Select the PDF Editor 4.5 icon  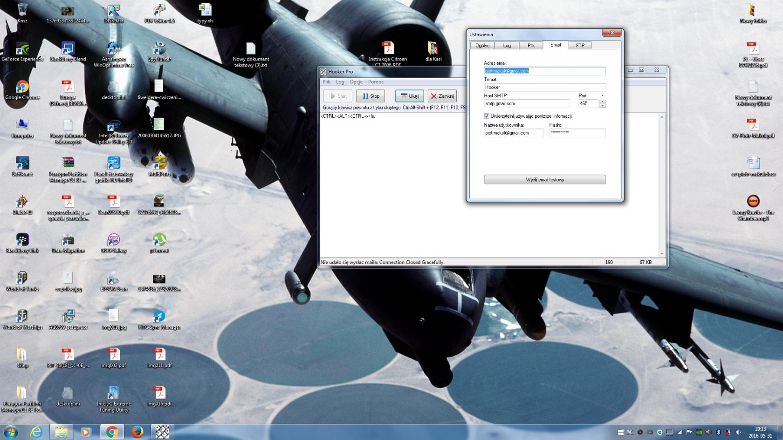(159, 13)
